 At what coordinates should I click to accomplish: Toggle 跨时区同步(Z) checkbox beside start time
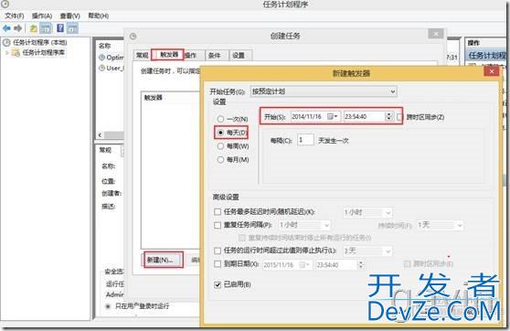(399, 117)
